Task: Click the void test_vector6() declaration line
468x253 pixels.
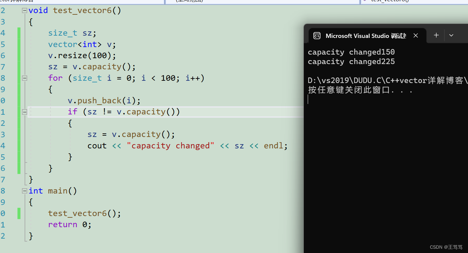Action: pos(75,10)
